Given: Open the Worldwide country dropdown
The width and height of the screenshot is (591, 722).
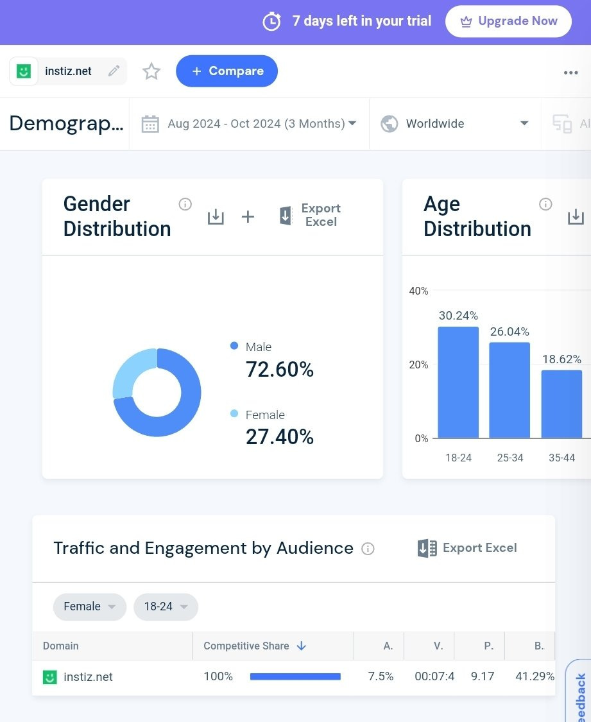Looking at the screenshot, I should [455, 123].
